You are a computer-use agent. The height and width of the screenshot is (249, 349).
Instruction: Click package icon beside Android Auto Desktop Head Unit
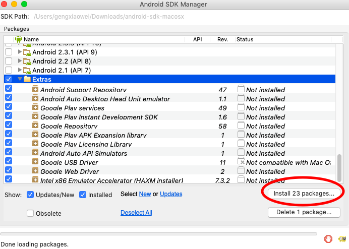[35, 98]
